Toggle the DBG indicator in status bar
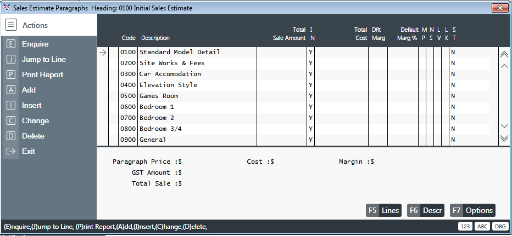This screenshot has width=512, height=236. (499, 227)
